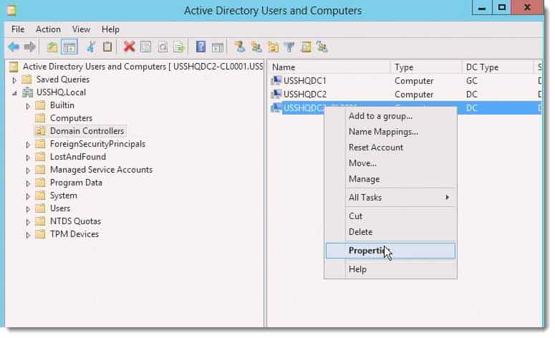Click the Find objects toolbar icon

click(x=307, y=47)
